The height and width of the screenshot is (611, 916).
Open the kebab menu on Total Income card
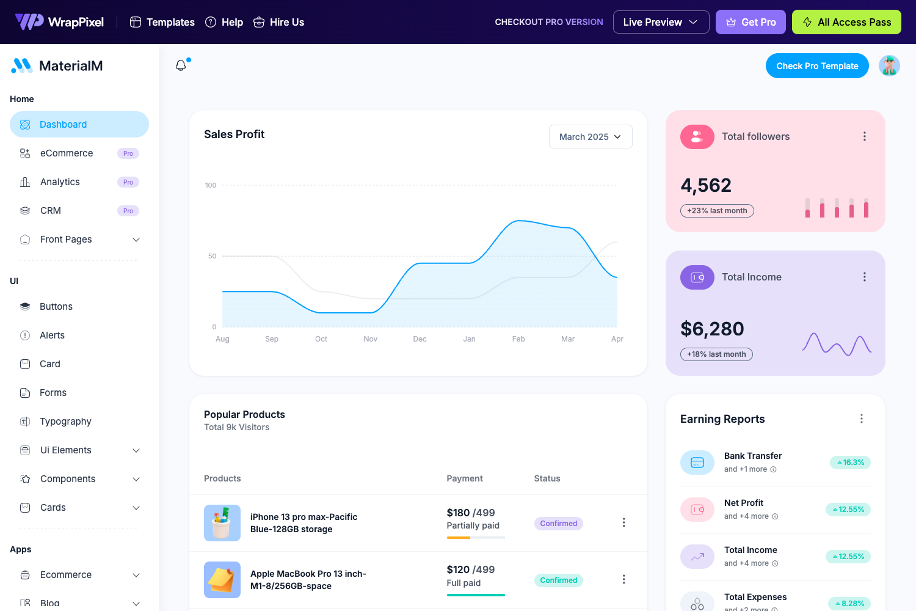point(865,277)
